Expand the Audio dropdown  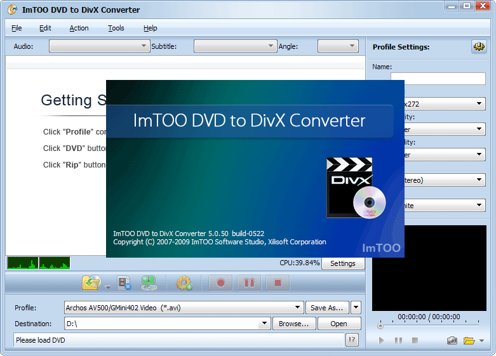100,46
